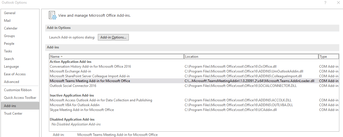Switch to the Mail options category
Image resolution: width=343 pixels, height=137 pixels.
point(7,21)
